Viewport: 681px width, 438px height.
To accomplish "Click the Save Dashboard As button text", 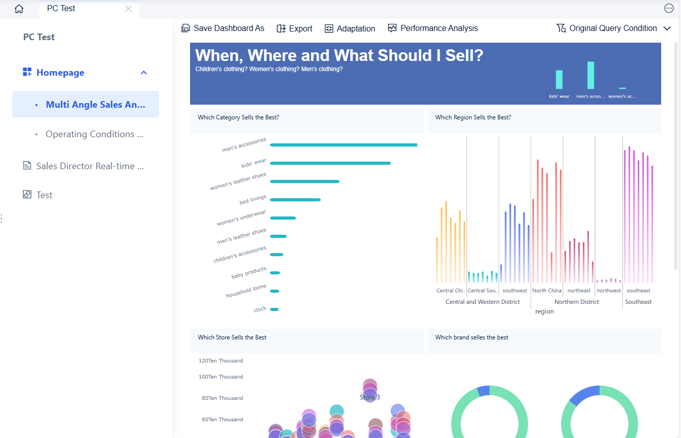I will [x=229, y=28].
